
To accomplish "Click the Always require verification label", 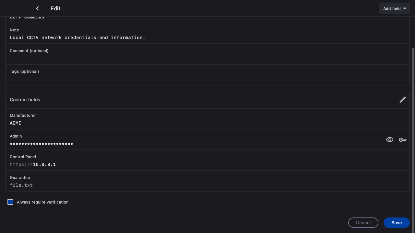I will (42, 202).
